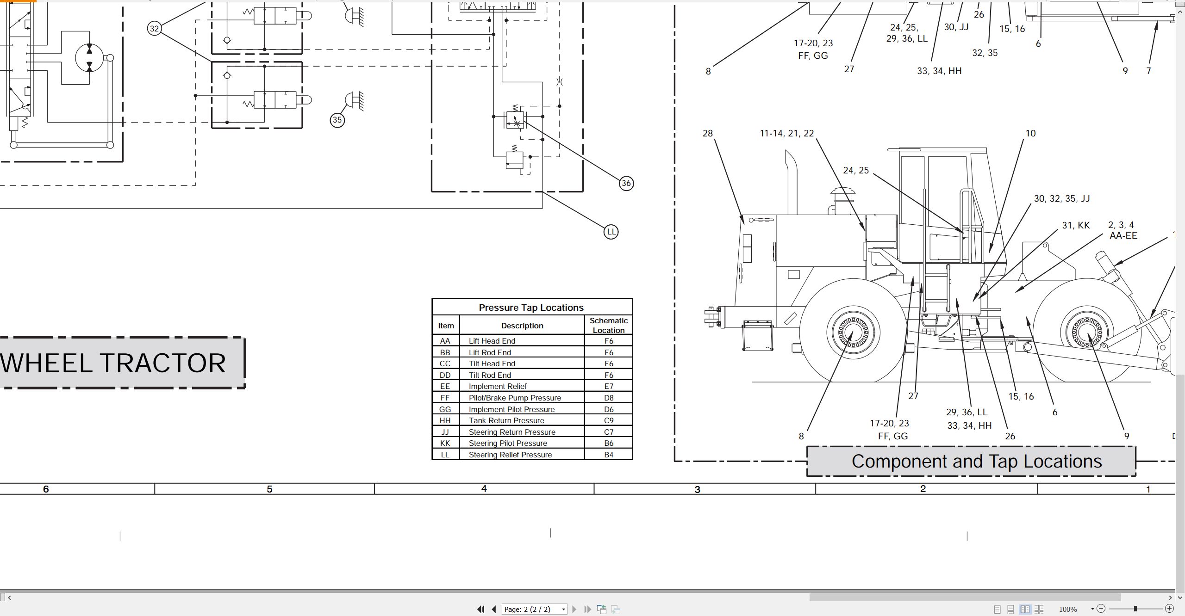Click the next view navigation icon
Viewport: 1185px width, 616px height.
pyautogui.click(x=616, y=609)
